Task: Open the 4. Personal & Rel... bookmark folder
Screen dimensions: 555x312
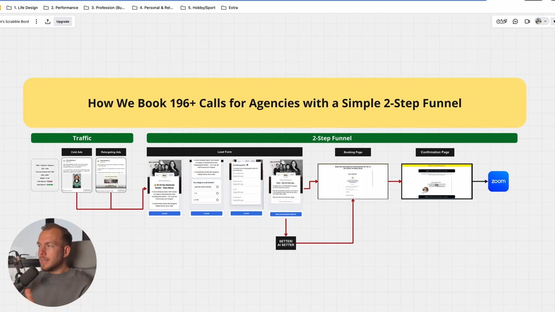Action: 152,7
